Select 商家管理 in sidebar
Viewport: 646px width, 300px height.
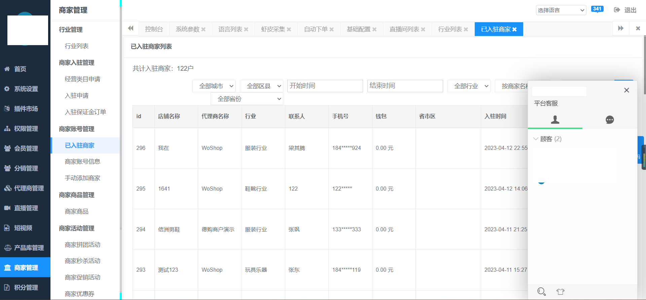pyautogui.click(x=25, y=268)
